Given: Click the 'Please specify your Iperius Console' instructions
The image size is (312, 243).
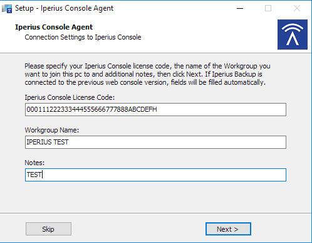Looking at the screenshot, I should coord(147,74).
